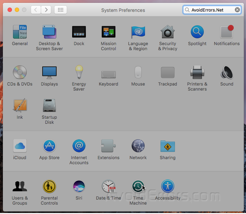Image resolution: width=246 pixels, height=214 pixels.
Task: Open the Siri preferences pane
Action: 79,187
